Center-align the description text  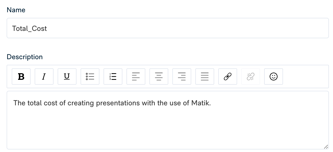click(159, 77)
